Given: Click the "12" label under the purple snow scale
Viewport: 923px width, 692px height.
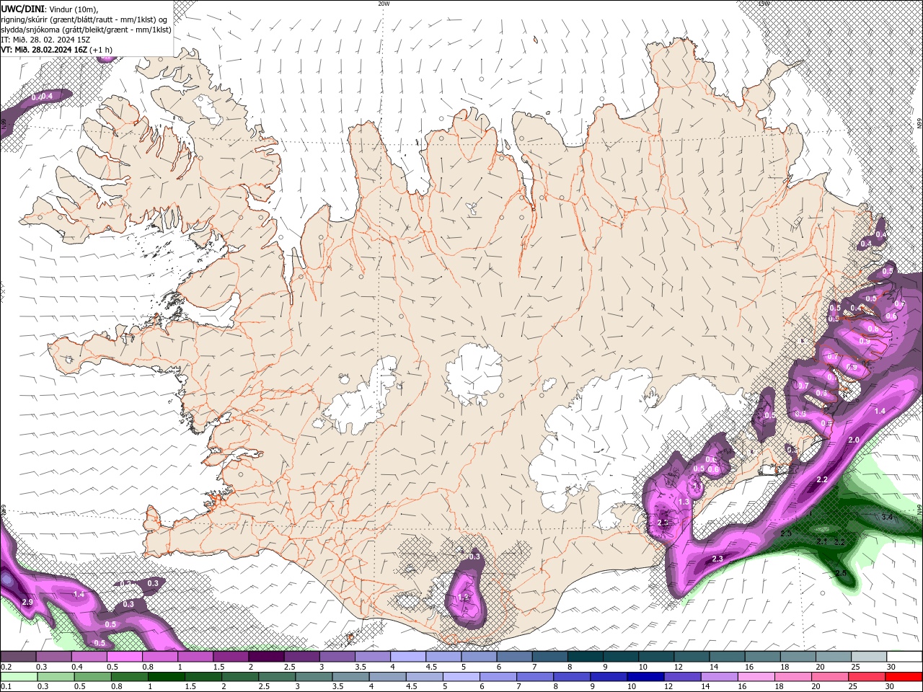Looking at the screenshot, I should 679,667.
